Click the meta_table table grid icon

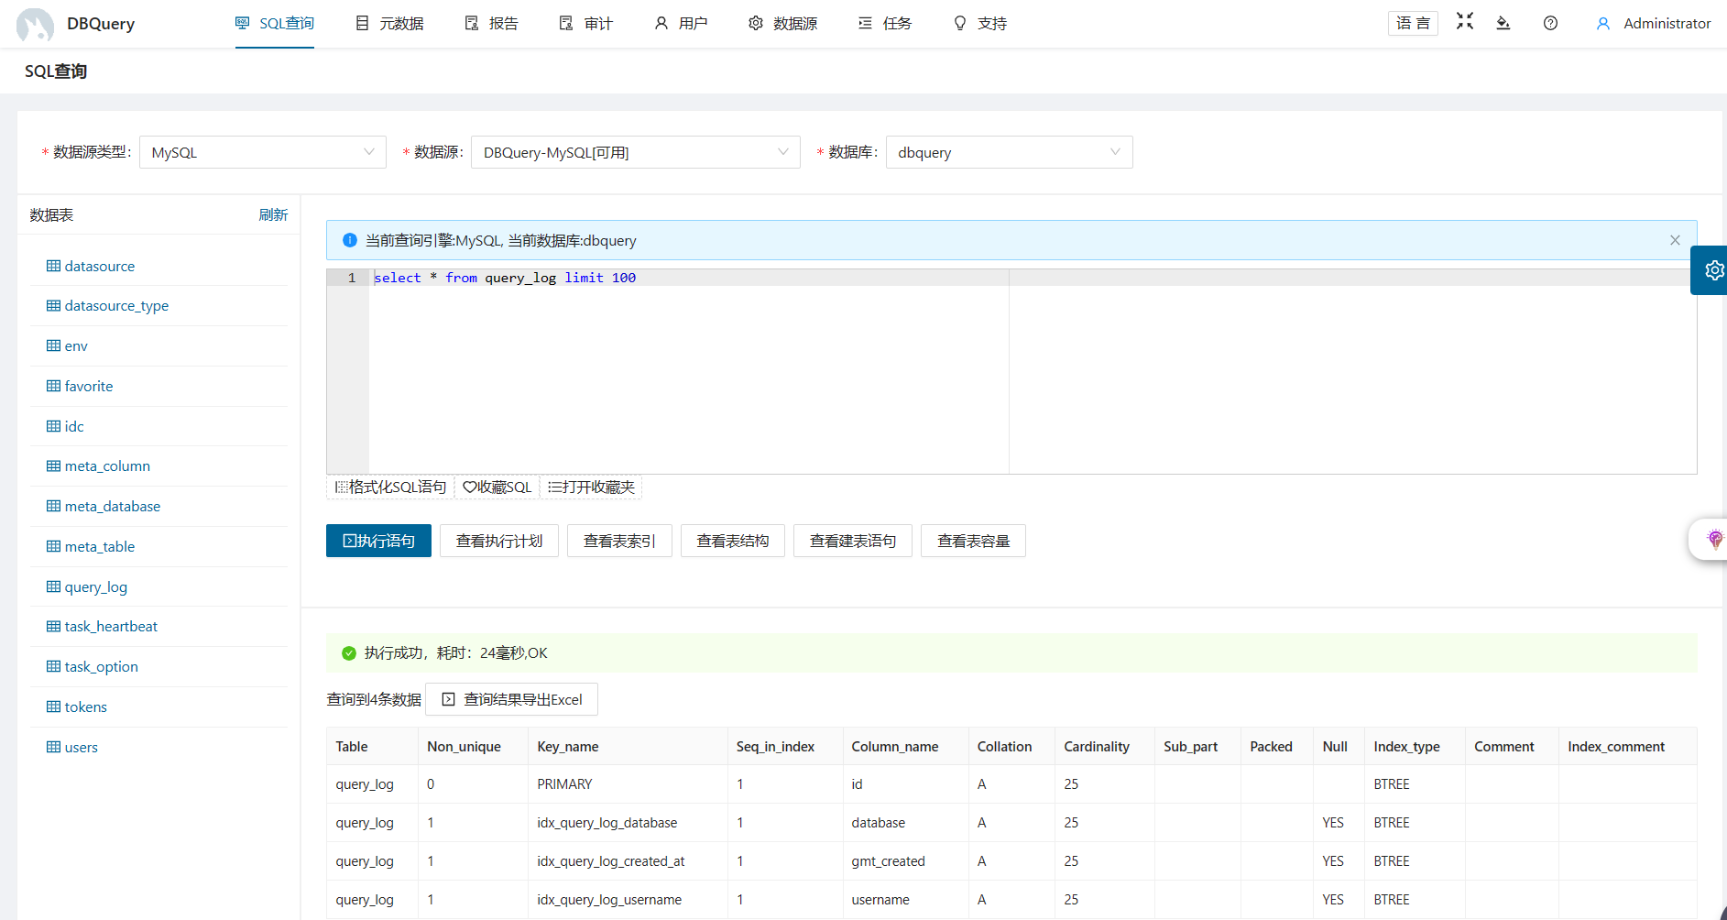click(53, 546)
